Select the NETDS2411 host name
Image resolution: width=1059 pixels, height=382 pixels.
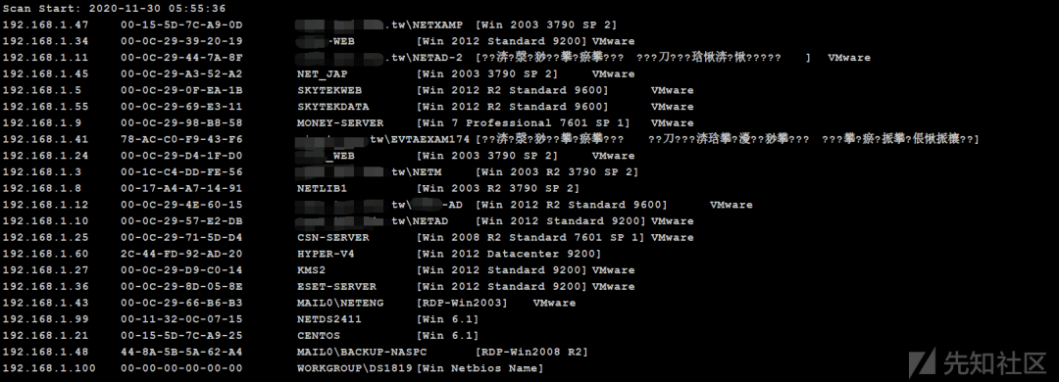[x=328, y=318]
